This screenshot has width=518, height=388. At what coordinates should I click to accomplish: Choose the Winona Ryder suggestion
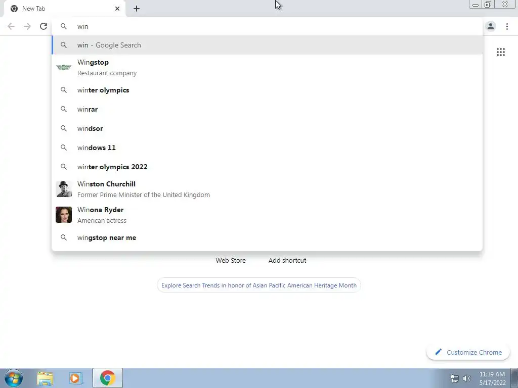[267, 215]
